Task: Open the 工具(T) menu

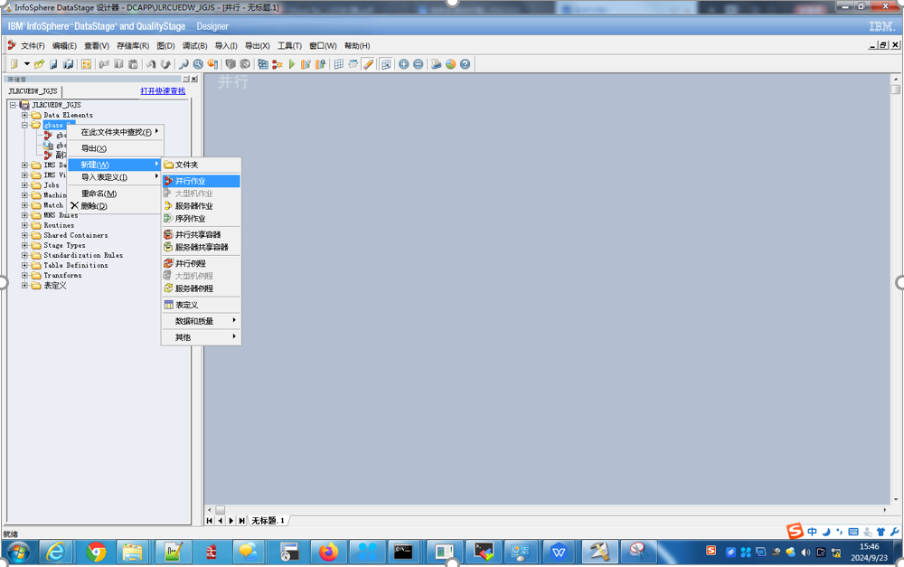Action: 289,45
